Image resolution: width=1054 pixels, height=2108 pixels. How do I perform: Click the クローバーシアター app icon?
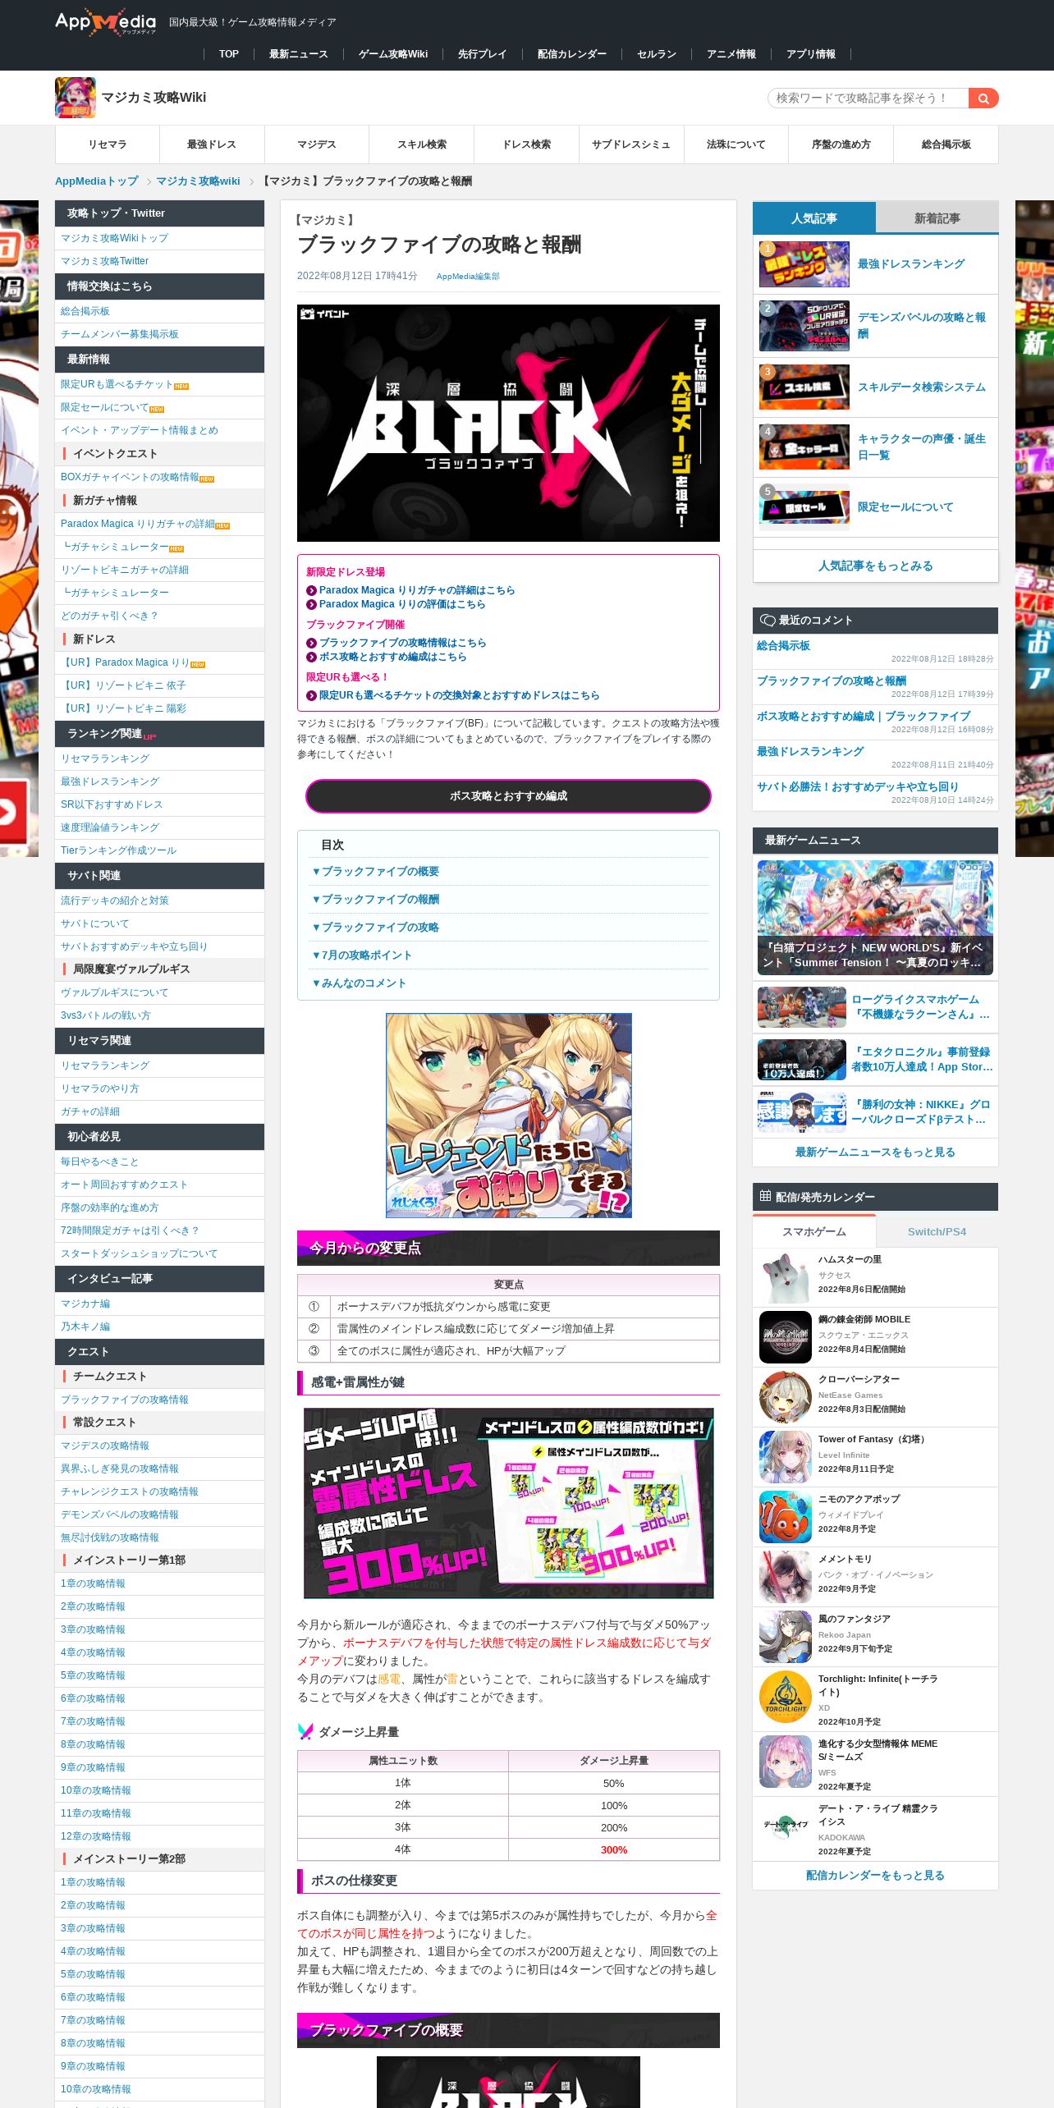tap(786, 1397)
